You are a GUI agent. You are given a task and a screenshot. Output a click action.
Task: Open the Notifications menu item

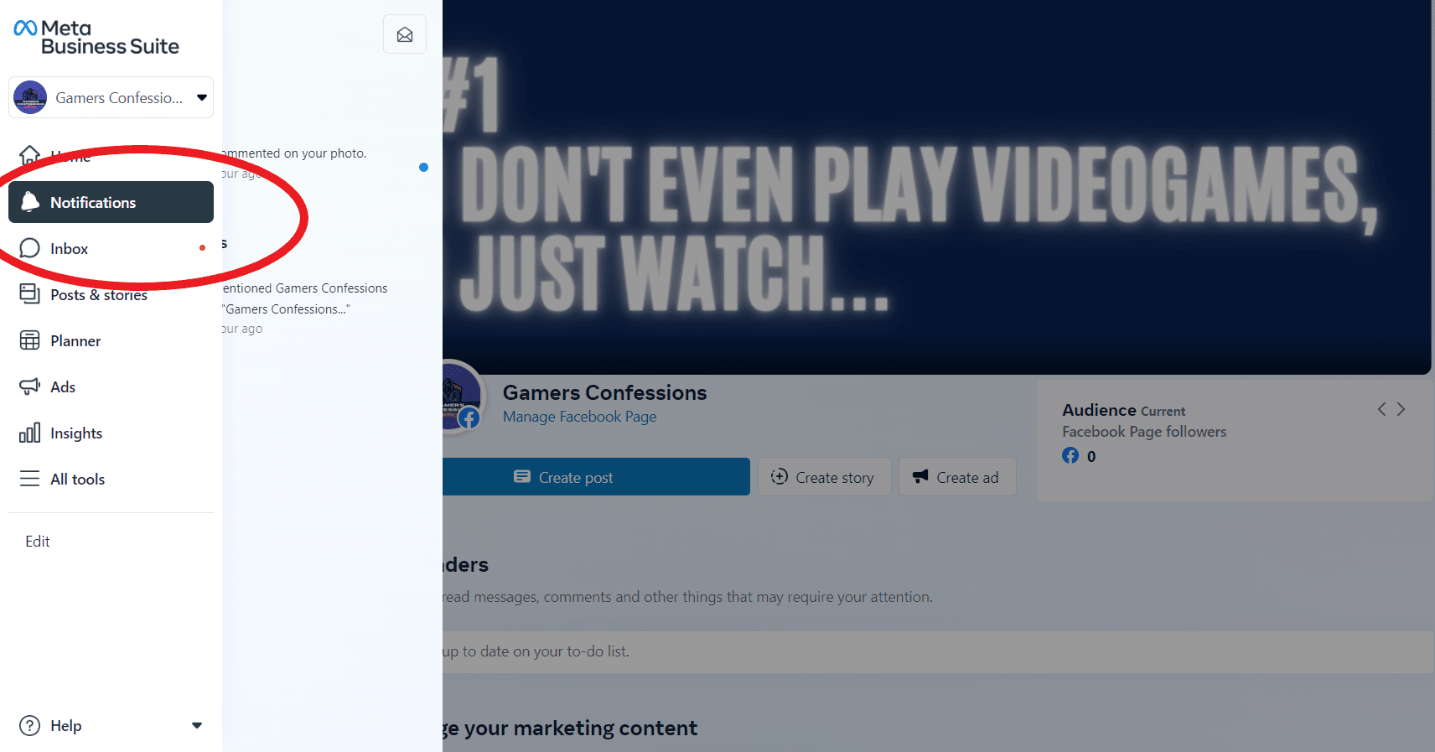coord(111,202)
